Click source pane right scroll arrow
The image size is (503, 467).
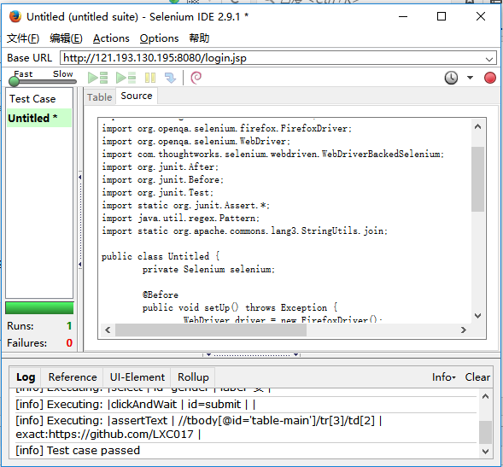[463, 330]
